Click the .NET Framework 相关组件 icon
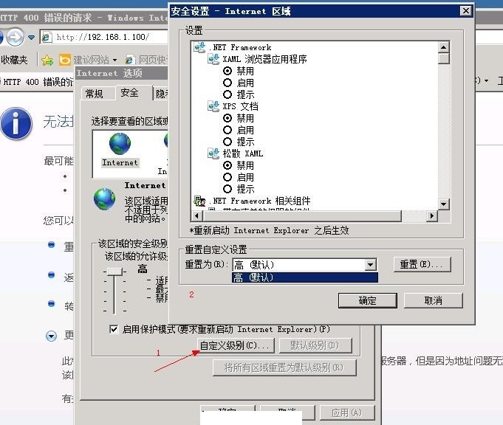The height and width of the screenshot is (425, 503). click(199, 201)
